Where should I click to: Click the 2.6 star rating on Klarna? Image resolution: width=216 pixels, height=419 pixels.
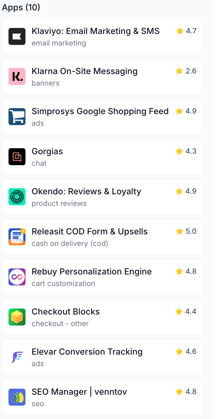pos(186,71)
